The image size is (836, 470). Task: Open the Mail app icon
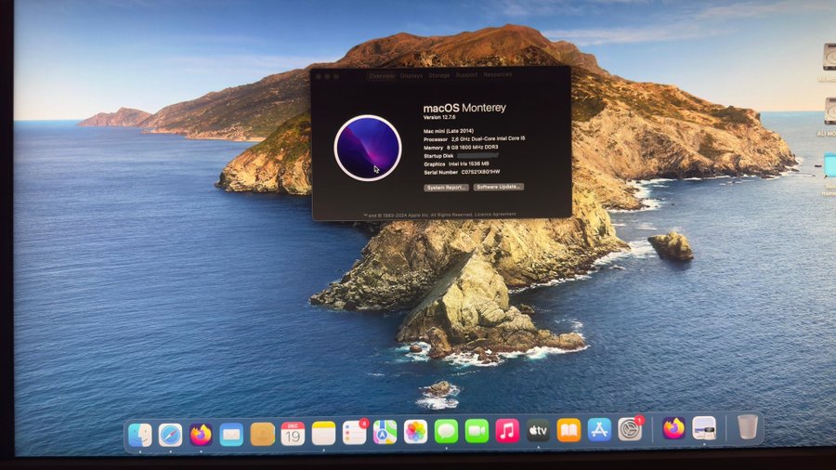(231, 434)
